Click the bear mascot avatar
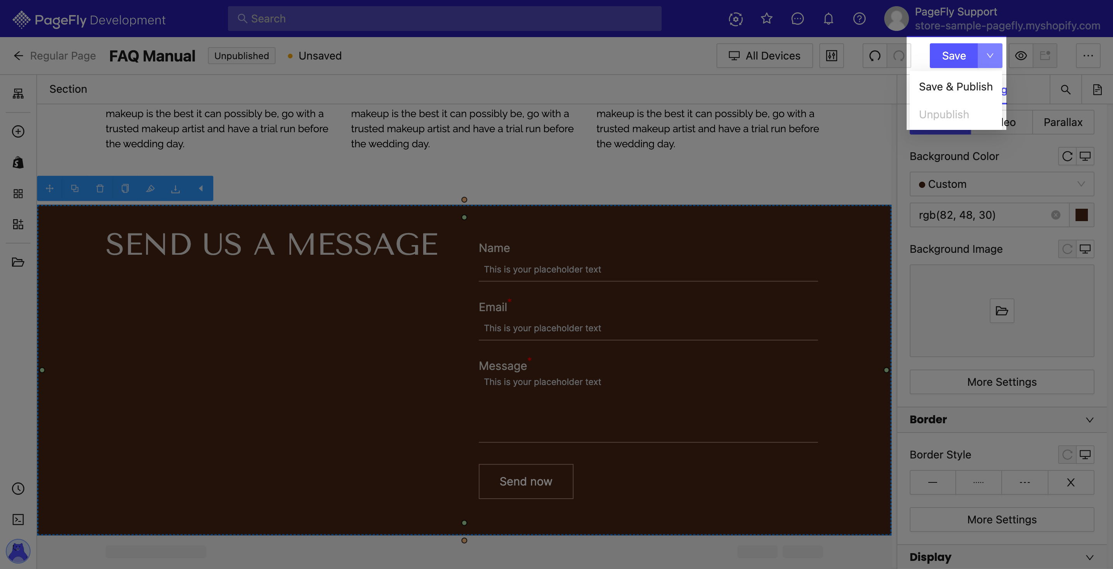Viewport: 1113px width, 569px height. [x=18, y=551]
